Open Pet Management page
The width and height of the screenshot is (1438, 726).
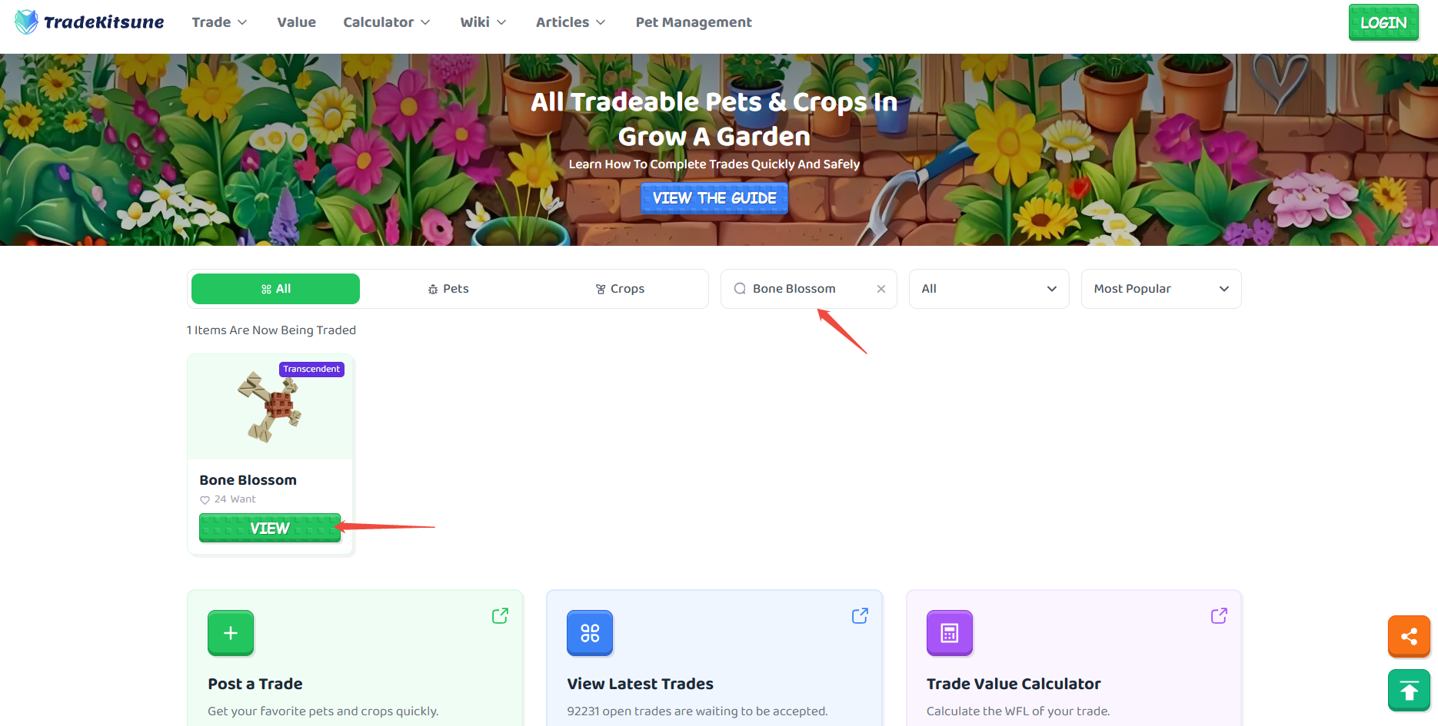[x=694, y=22]
